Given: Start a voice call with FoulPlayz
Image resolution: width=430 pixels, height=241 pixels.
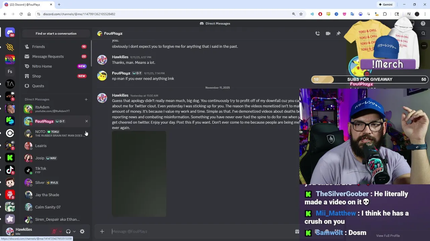Looking at the screenshot, I should tap(317, 33).
